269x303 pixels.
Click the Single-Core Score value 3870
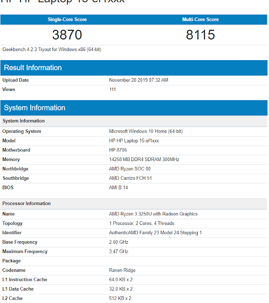(67, 35)
